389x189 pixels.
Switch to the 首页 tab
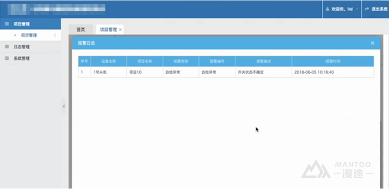pyautogui.click(x=81, y=30)
